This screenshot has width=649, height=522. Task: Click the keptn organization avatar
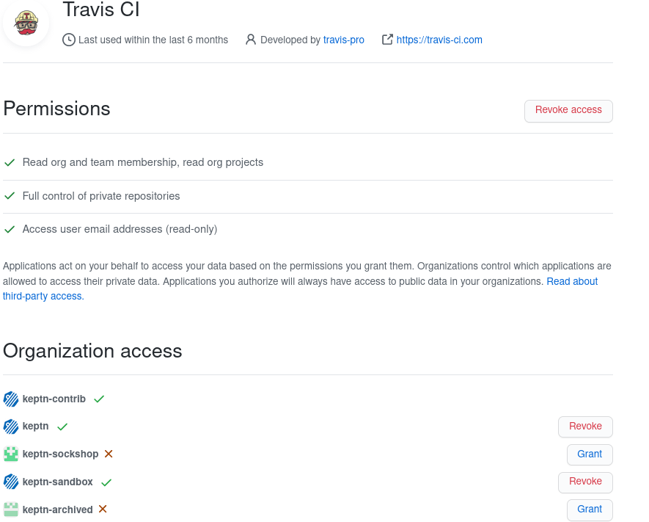point(10,427)
